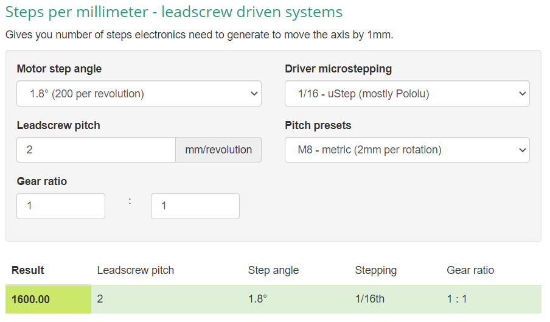Focus the first Gear ratio input
Screen dimensions: 550x322
click(x=61, y=206)
